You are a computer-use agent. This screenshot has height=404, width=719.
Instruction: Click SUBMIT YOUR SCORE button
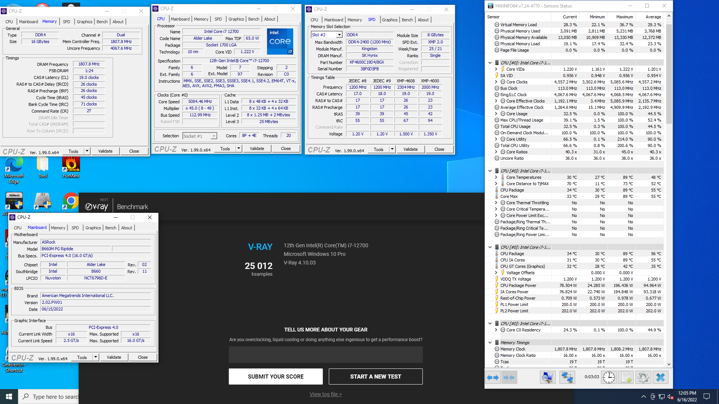[x=276, y=376]
